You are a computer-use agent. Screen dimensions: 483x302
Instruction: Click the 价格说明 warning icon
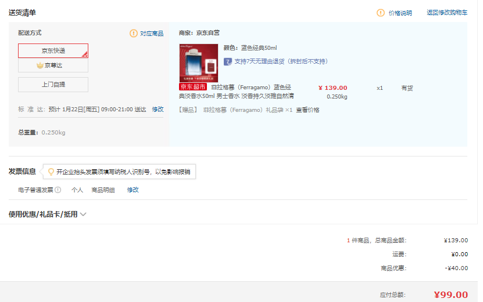click(381, 13)
